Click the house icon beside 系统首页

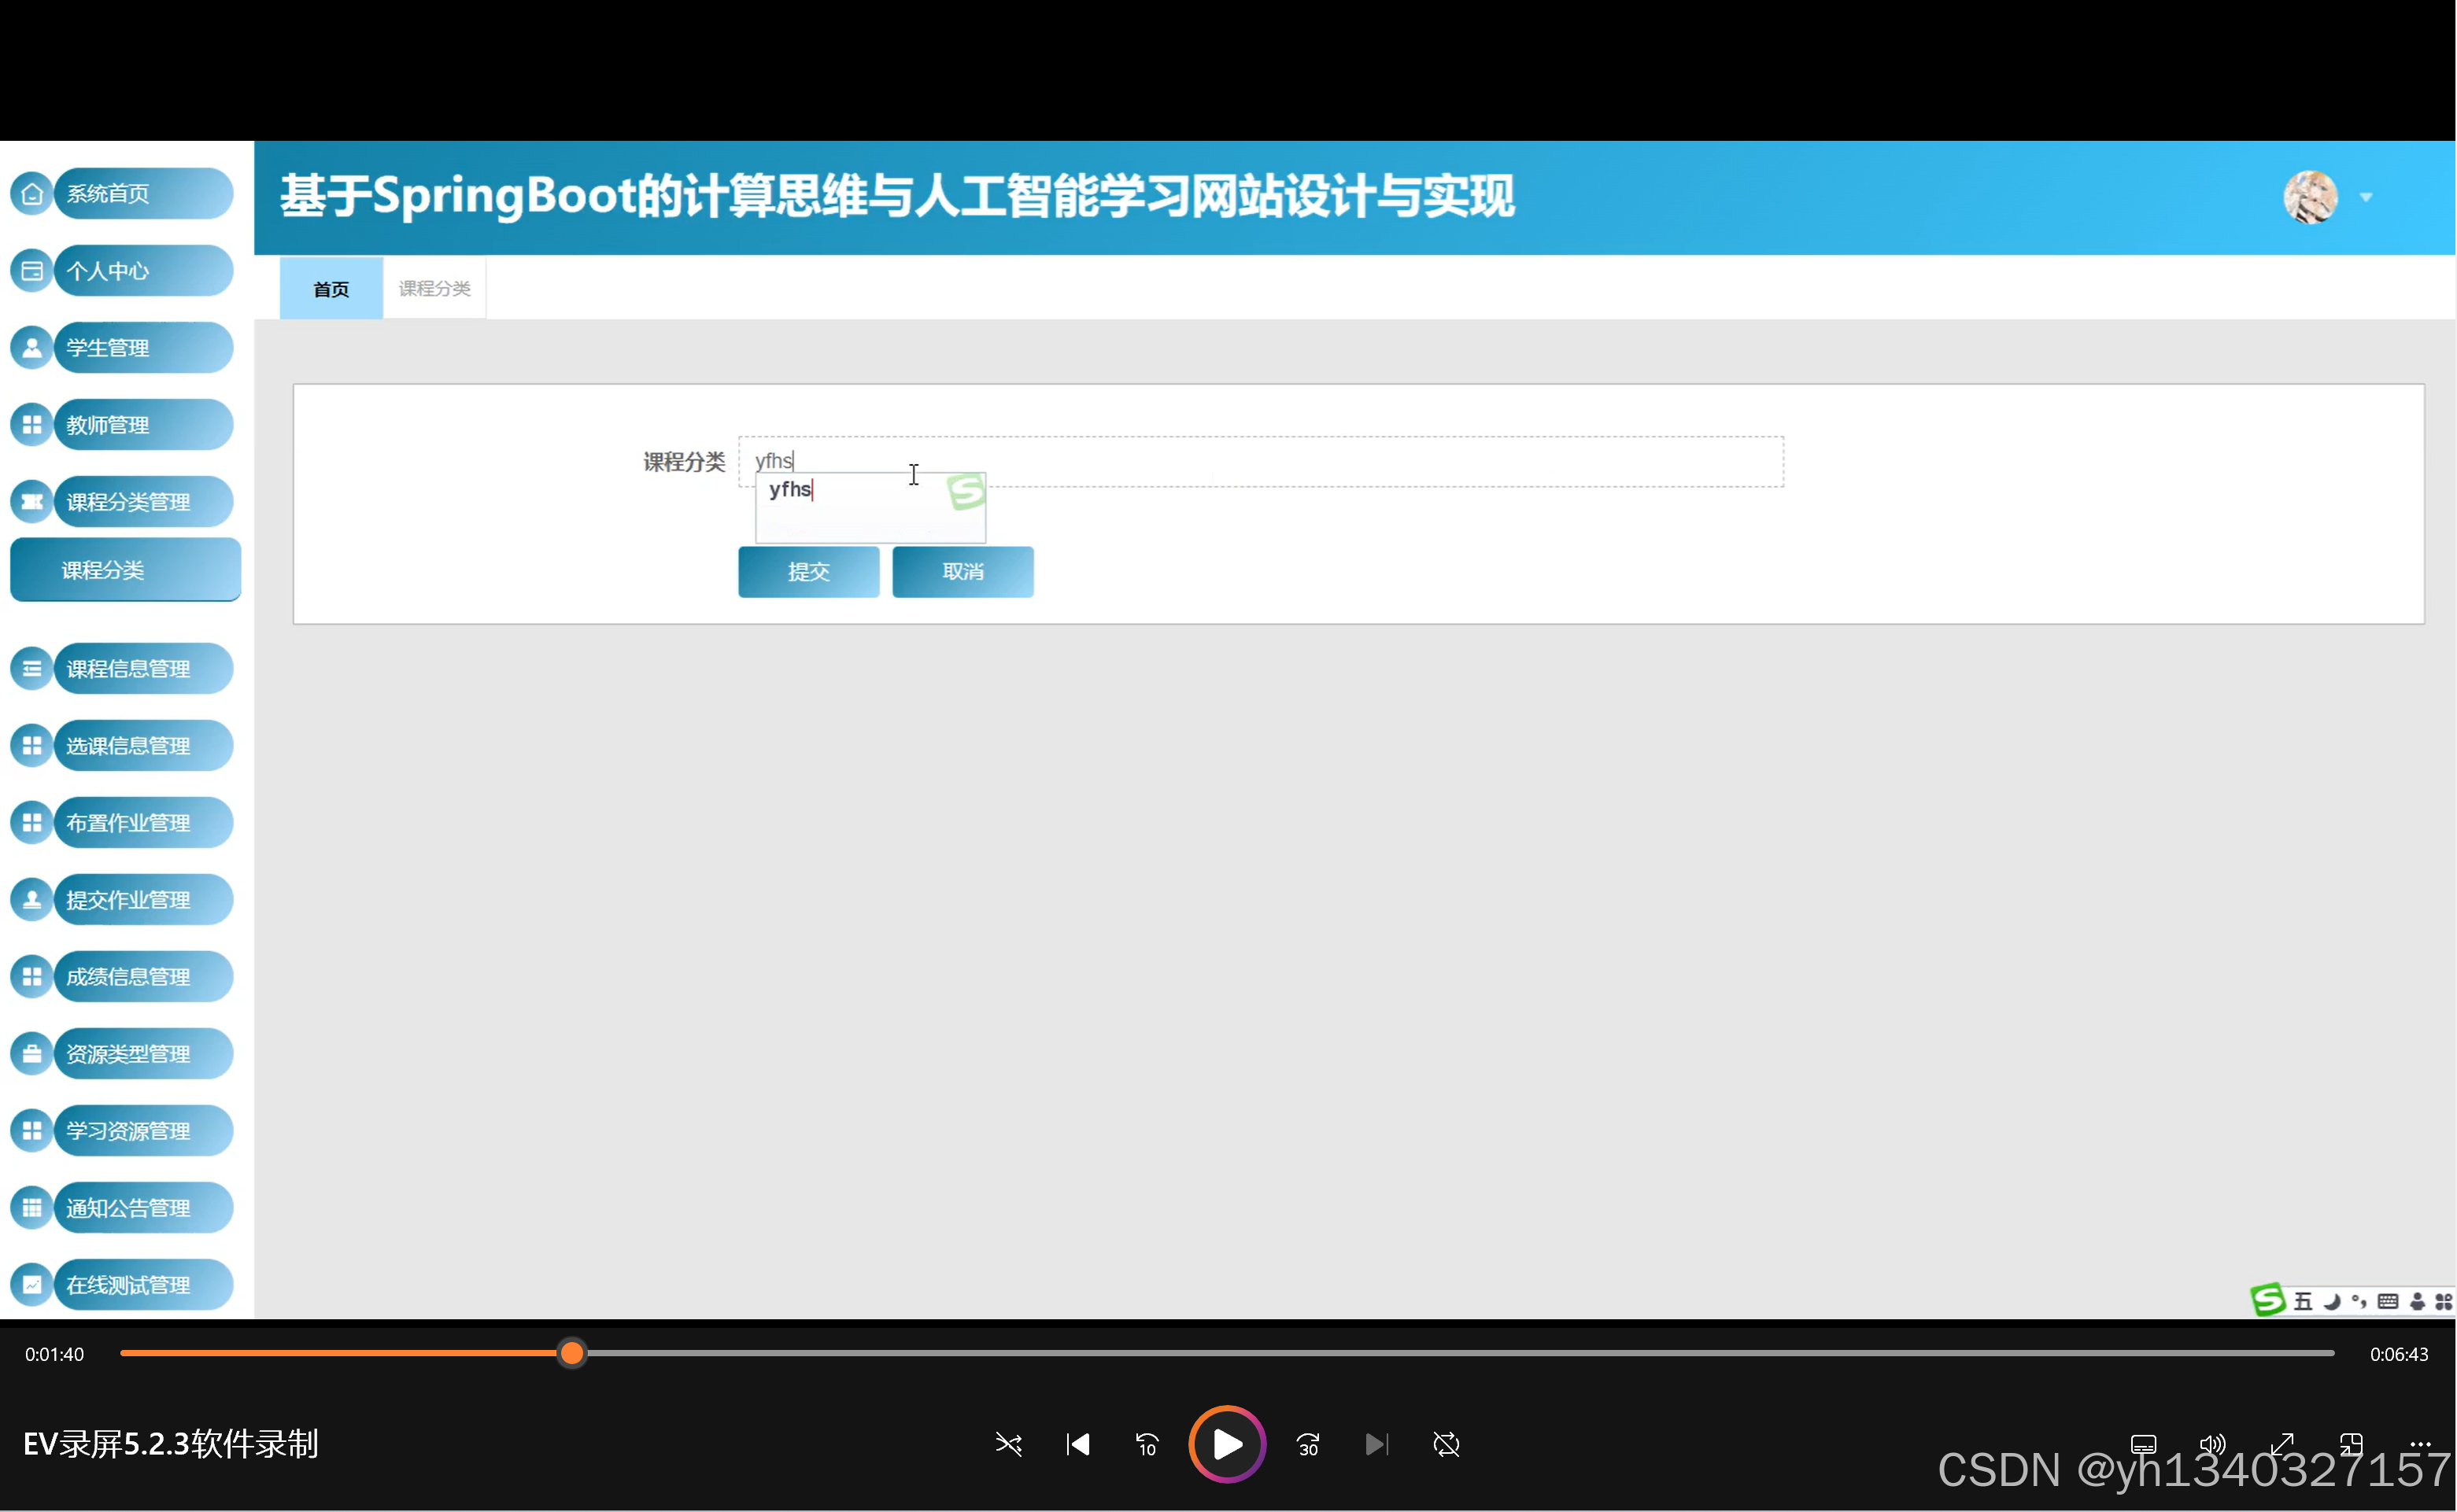(32, 194)
